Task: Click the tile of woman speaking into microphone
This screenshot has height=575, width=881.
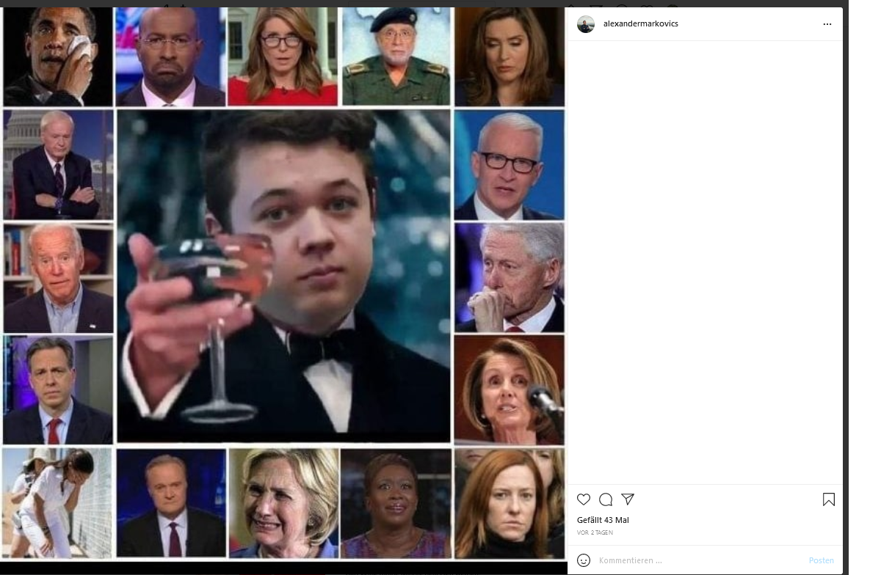Action: point(510,390)
